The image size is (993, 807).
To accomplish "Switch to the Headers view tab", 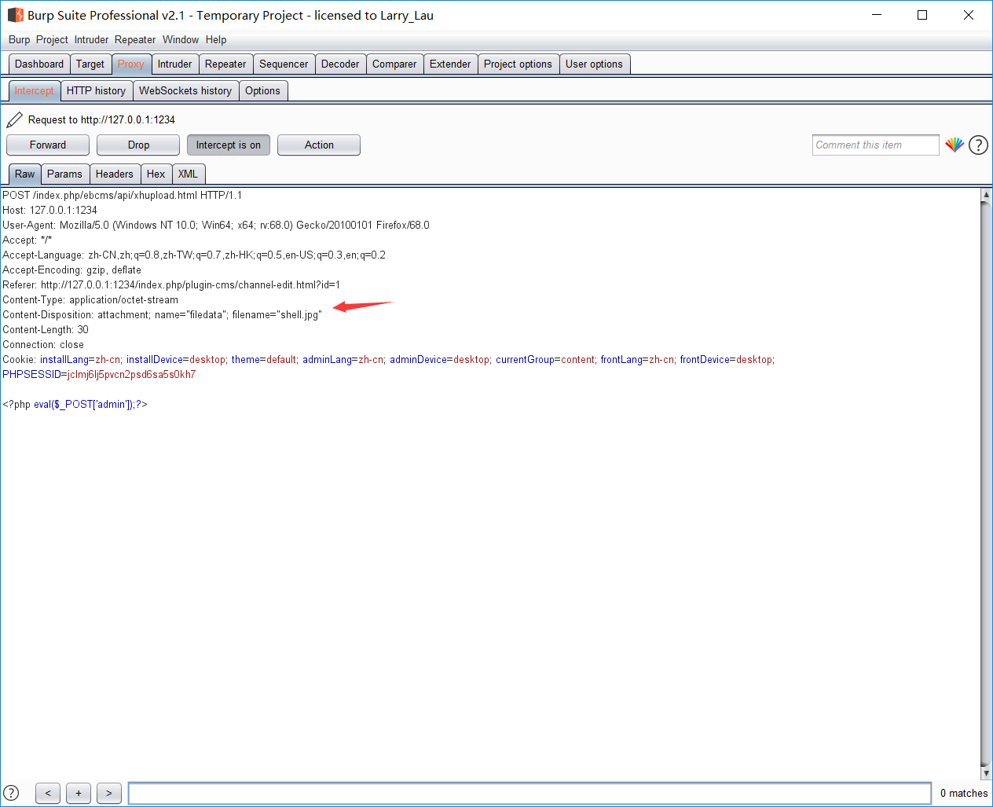I will pyautogui.click(x=115, y=174).
